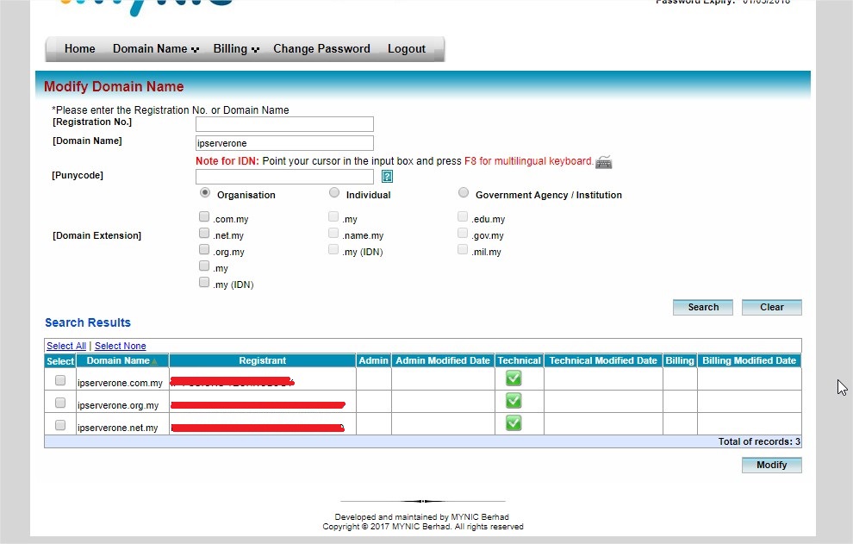The height and width of the screenshot is (544, 853).
Task: Click the Billing Modified Date column header
Action: (x=749, y=360)
